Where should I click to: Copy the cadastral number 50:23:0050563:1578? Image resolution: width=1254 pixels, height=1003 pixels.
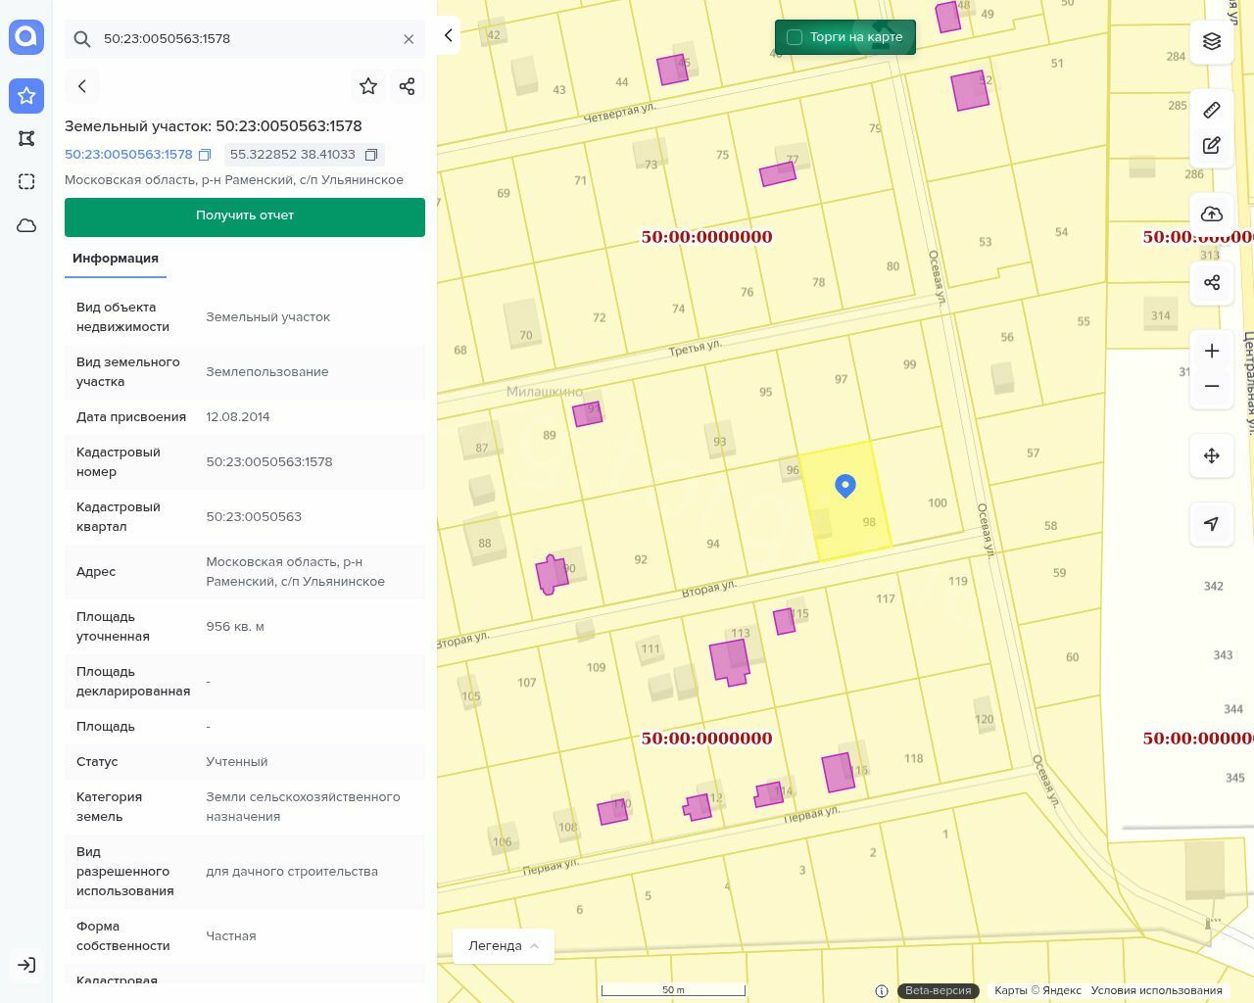pyautogui.click(x=205, y=155)
